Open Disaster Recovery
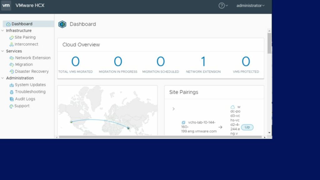This screenshot has width=320, height=180. click(31, 71)
